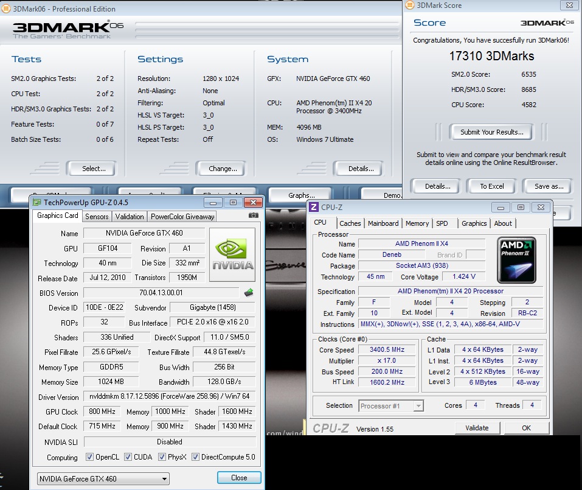Toggle the CUDA checkbox
The image size is (582, 490).
[x=128, y=457]
